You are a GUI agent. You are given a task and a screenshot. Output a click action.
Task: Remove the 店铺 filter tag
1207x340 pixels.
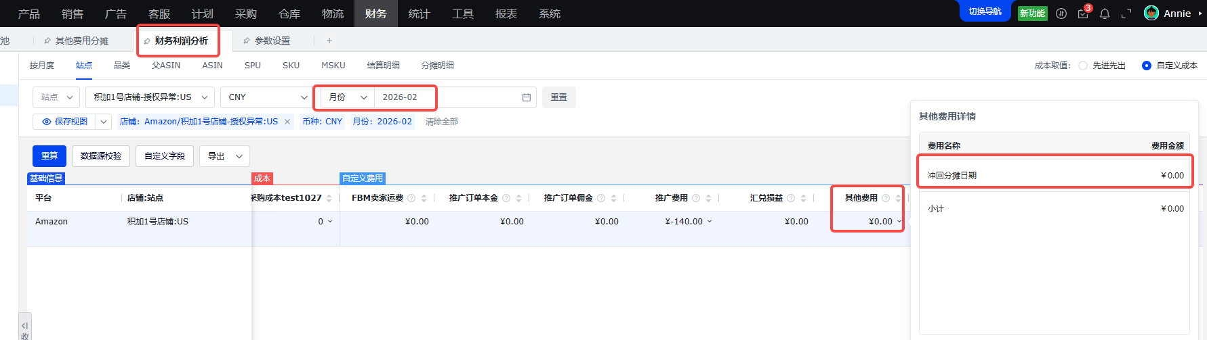287,122
